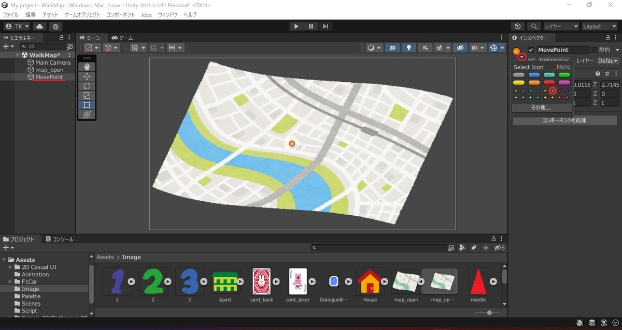Open Transform component presets icon
Image resolution: width=622 pixels, height=330 pixels.
coord(607,74)
